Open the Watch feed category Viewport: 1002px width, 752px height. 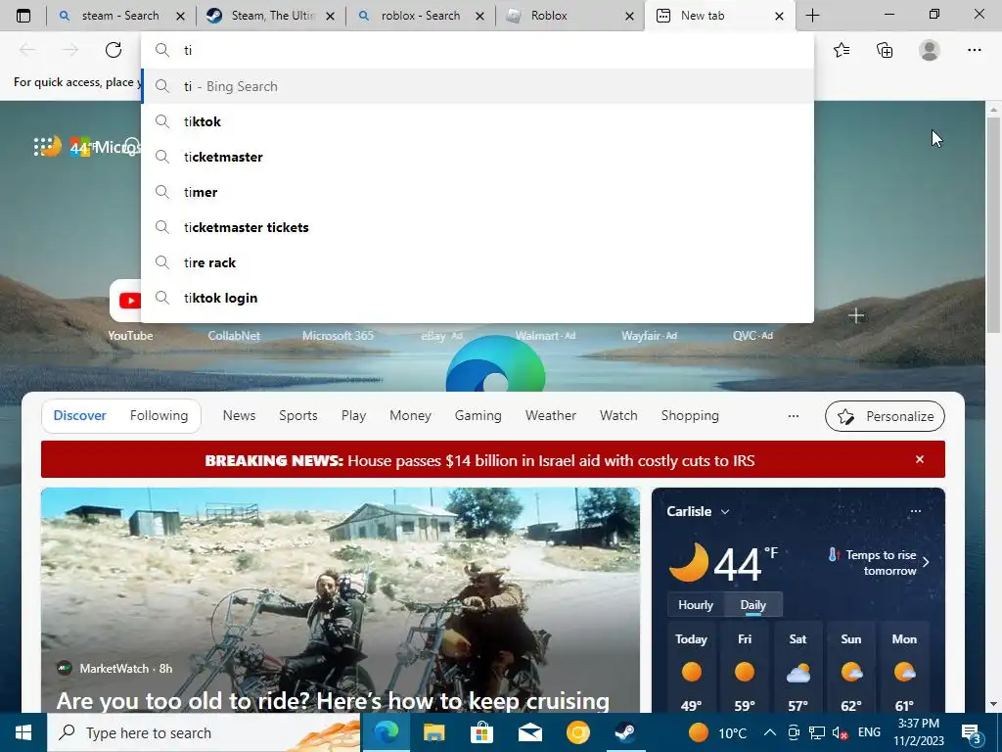pos(618,415)
